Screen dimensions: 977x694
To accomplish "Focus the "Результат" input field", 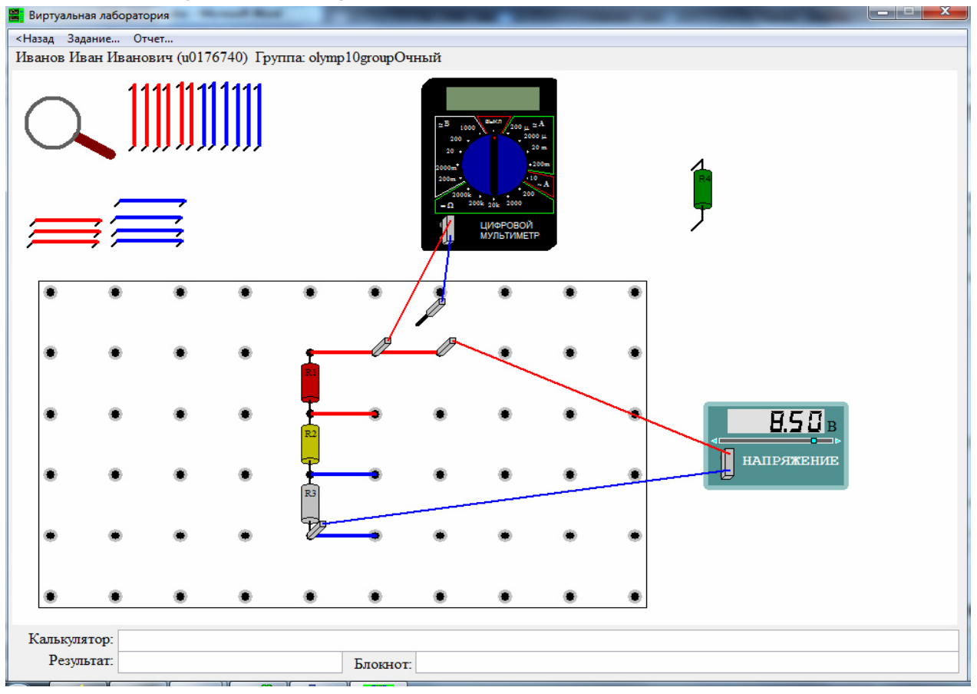I will (x=229, y=662).
